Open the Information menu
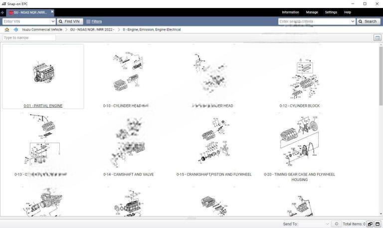The image size is (383, 228). click(x=290, y=12)
